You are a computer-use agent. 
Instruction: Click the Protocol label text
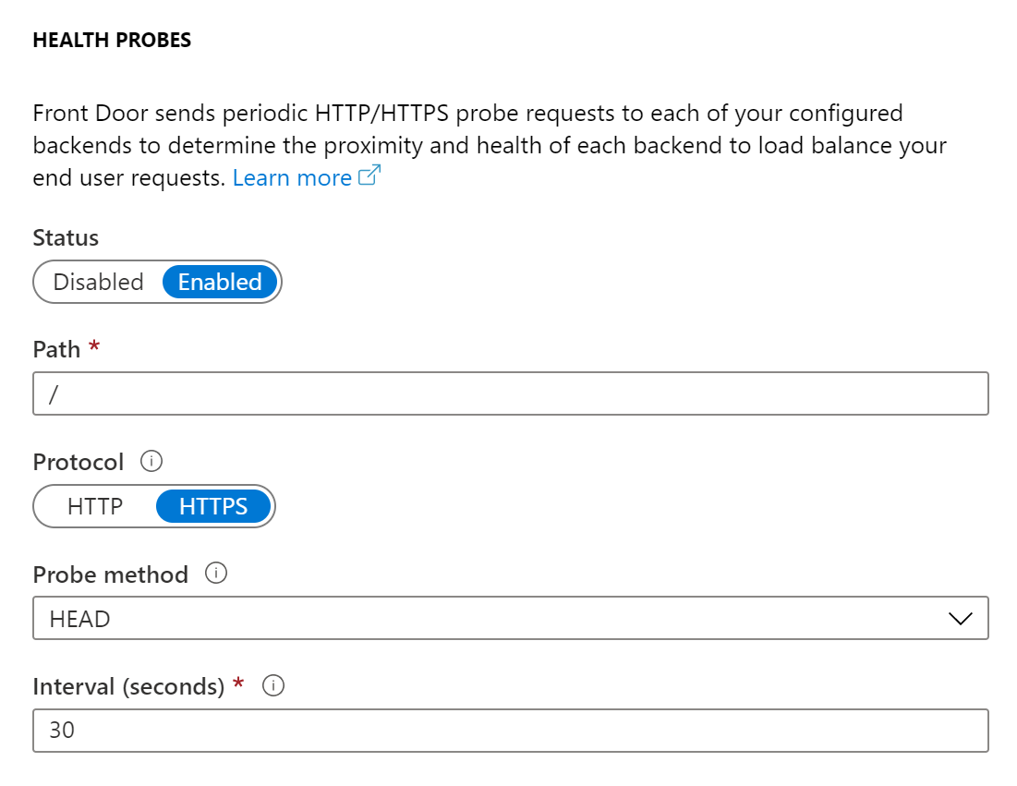[x=78, y=461]
